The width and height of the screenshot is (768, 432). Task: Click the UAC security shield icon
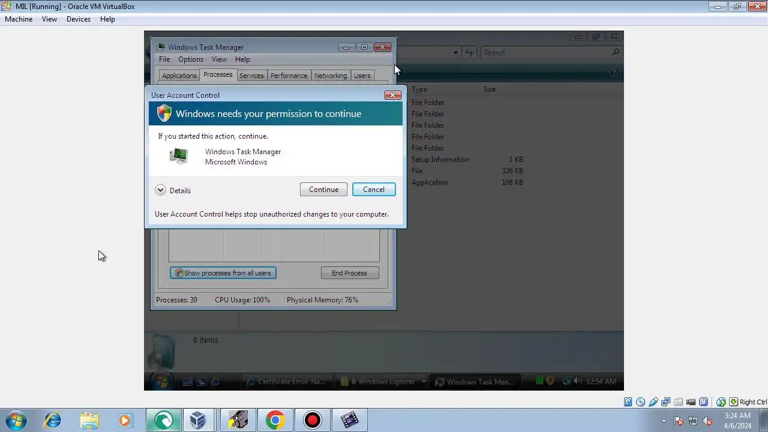pyautogui.click(x=164, y=113)
